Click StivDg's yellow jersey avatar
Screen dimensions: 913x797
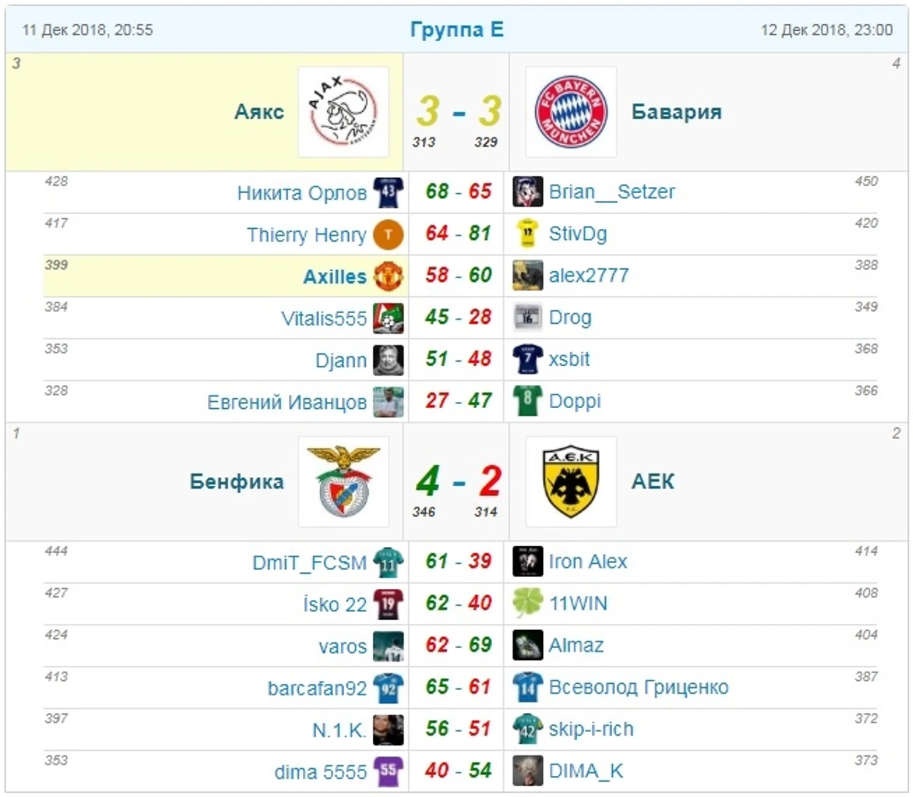(527, 234)
